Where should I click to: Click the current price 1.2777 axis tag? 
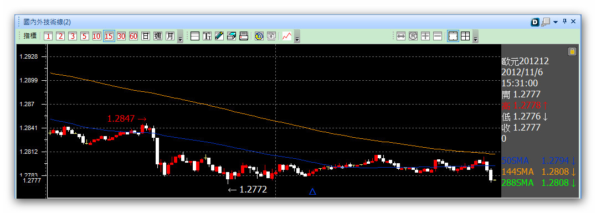point(32,181)
